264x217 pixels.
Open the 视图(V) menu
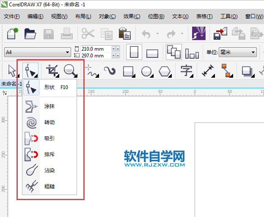coord(59,16)
